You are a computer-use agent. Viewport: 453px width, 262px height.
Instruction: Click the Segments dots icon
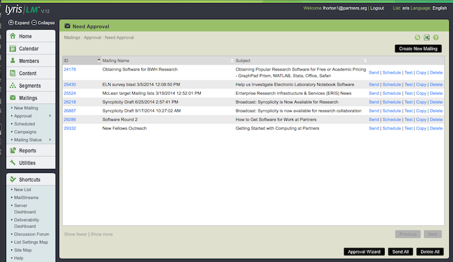tap(13, 86)
